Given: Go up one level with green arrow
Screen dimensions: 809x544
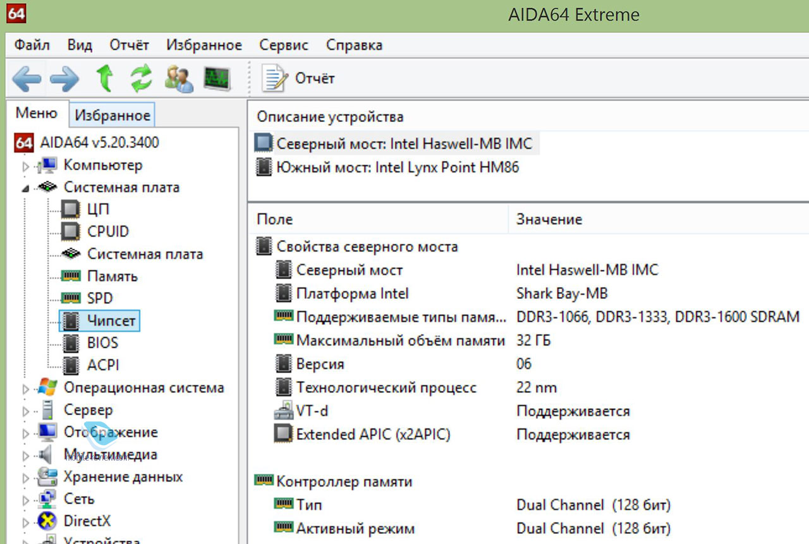Looking at the screenshot, I should [x=104, y=79].
